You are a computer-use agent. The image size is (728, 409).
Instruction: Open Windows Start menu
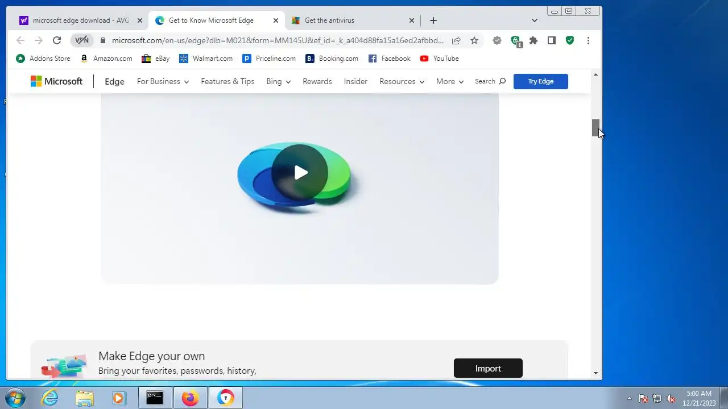[x=15, y=398]
